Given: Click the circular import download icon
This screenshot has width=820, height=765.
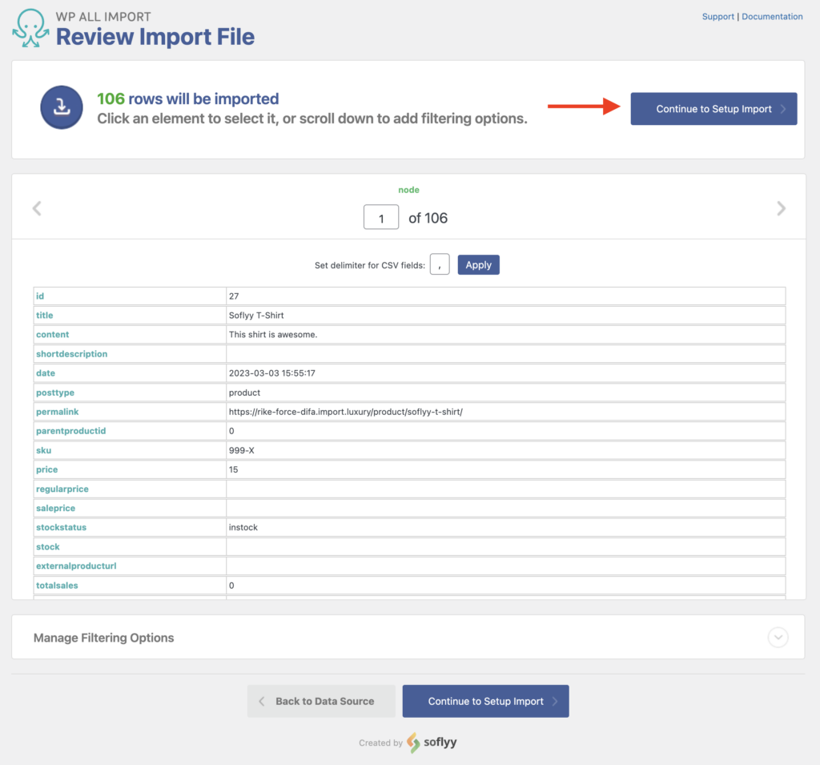Looking at the screenshot, I should 62,107.
